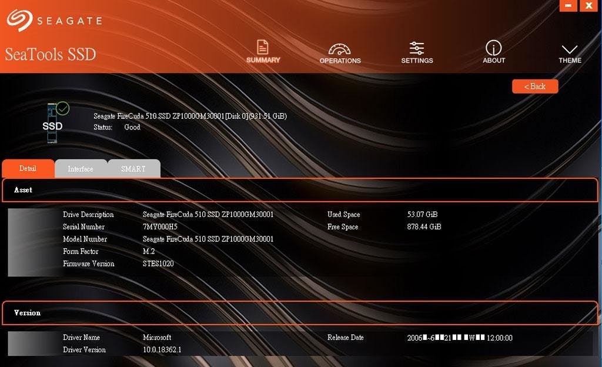Expand the Theme chevron menu
Screen dimensions: 602x367
point(570,54)
